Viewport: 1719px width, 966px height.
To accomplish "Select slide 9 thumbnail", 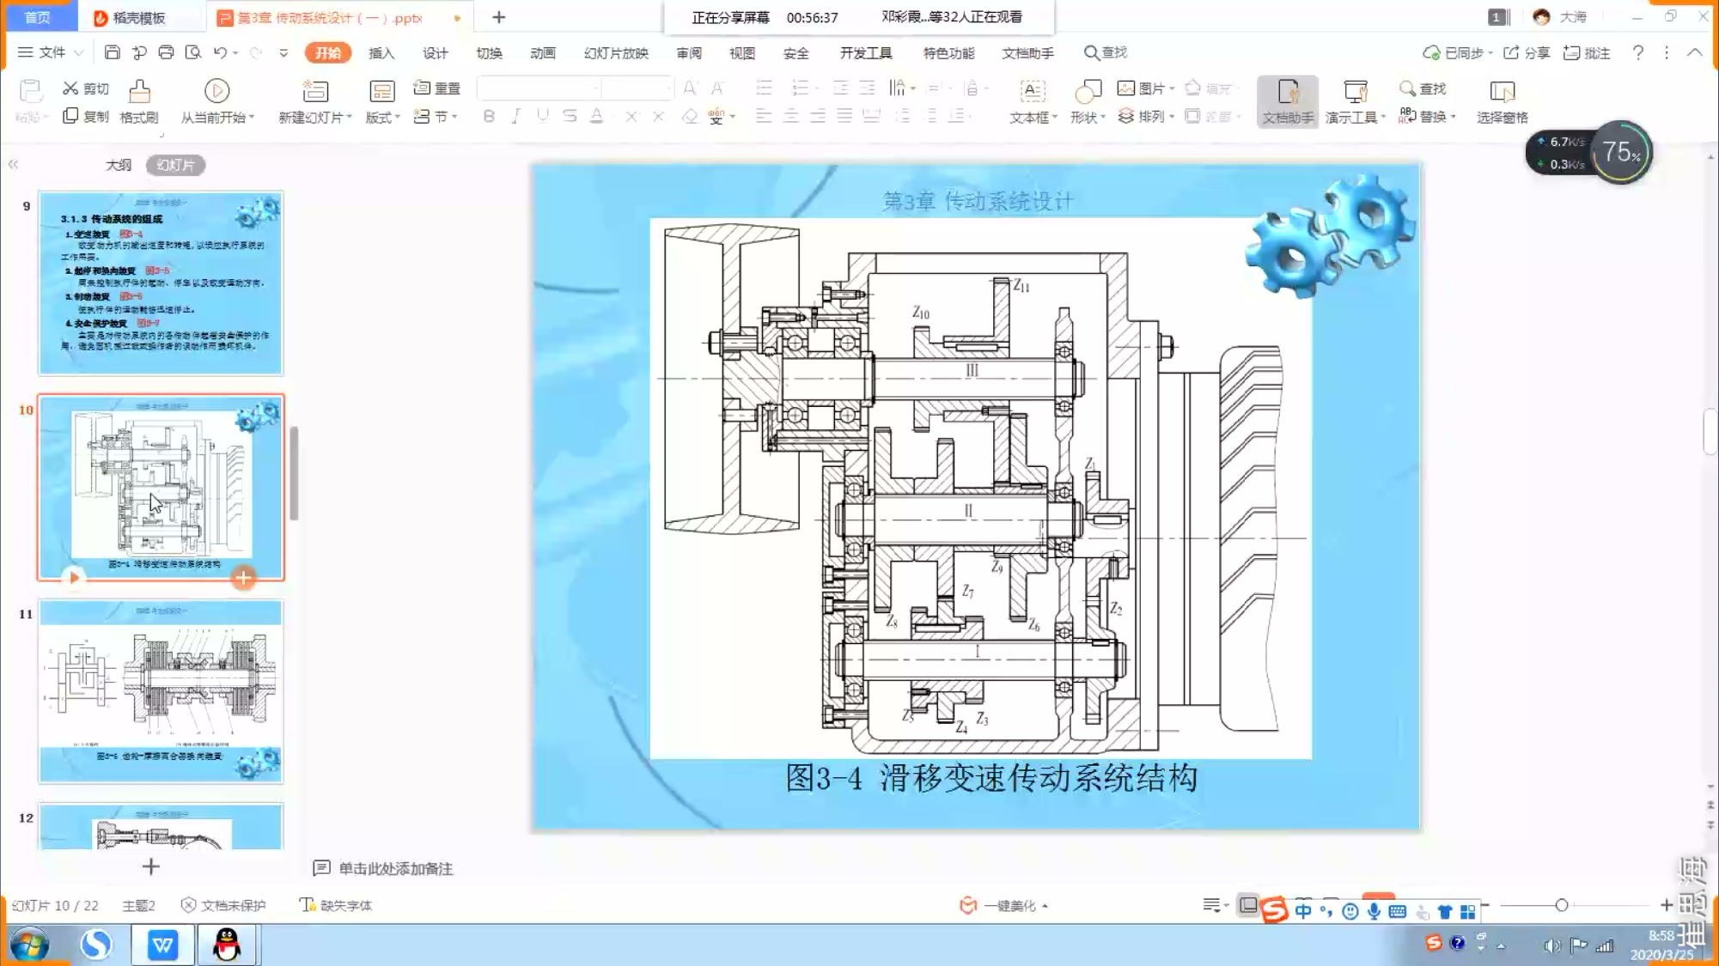I will pos(161,283).
